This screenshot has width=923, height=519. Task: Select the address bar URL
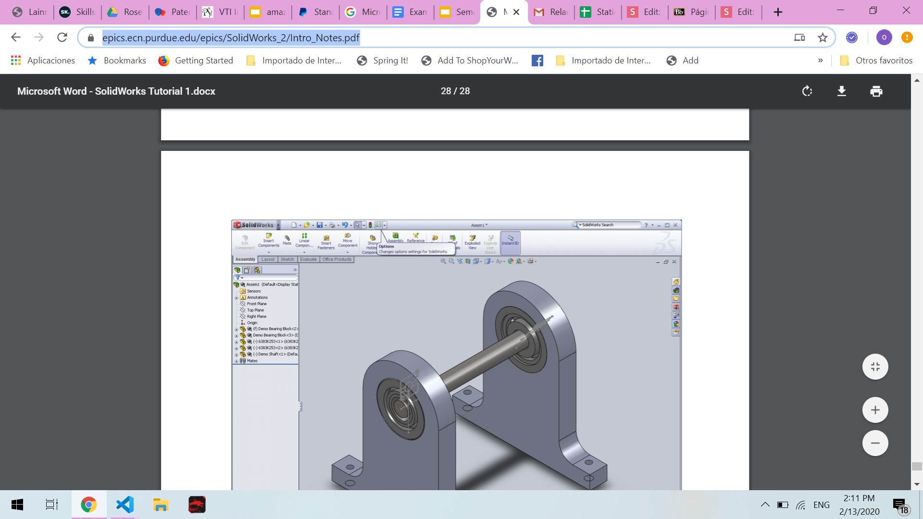pos(231,37)
